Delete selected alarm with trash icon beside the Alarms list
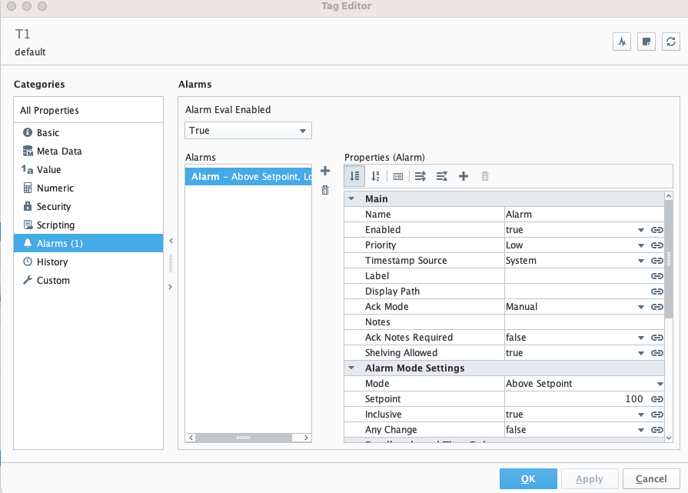The image size is (688, 493). pos(324,190)
